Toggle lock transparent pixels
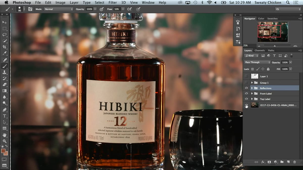The width and height of the screenshot is (303, 170). [252, 69]
